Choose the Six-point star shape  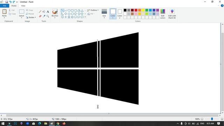tap(72, 17)
